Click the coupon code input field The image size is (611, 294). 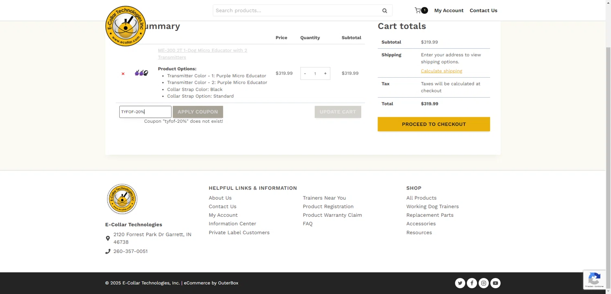point(145,112)
